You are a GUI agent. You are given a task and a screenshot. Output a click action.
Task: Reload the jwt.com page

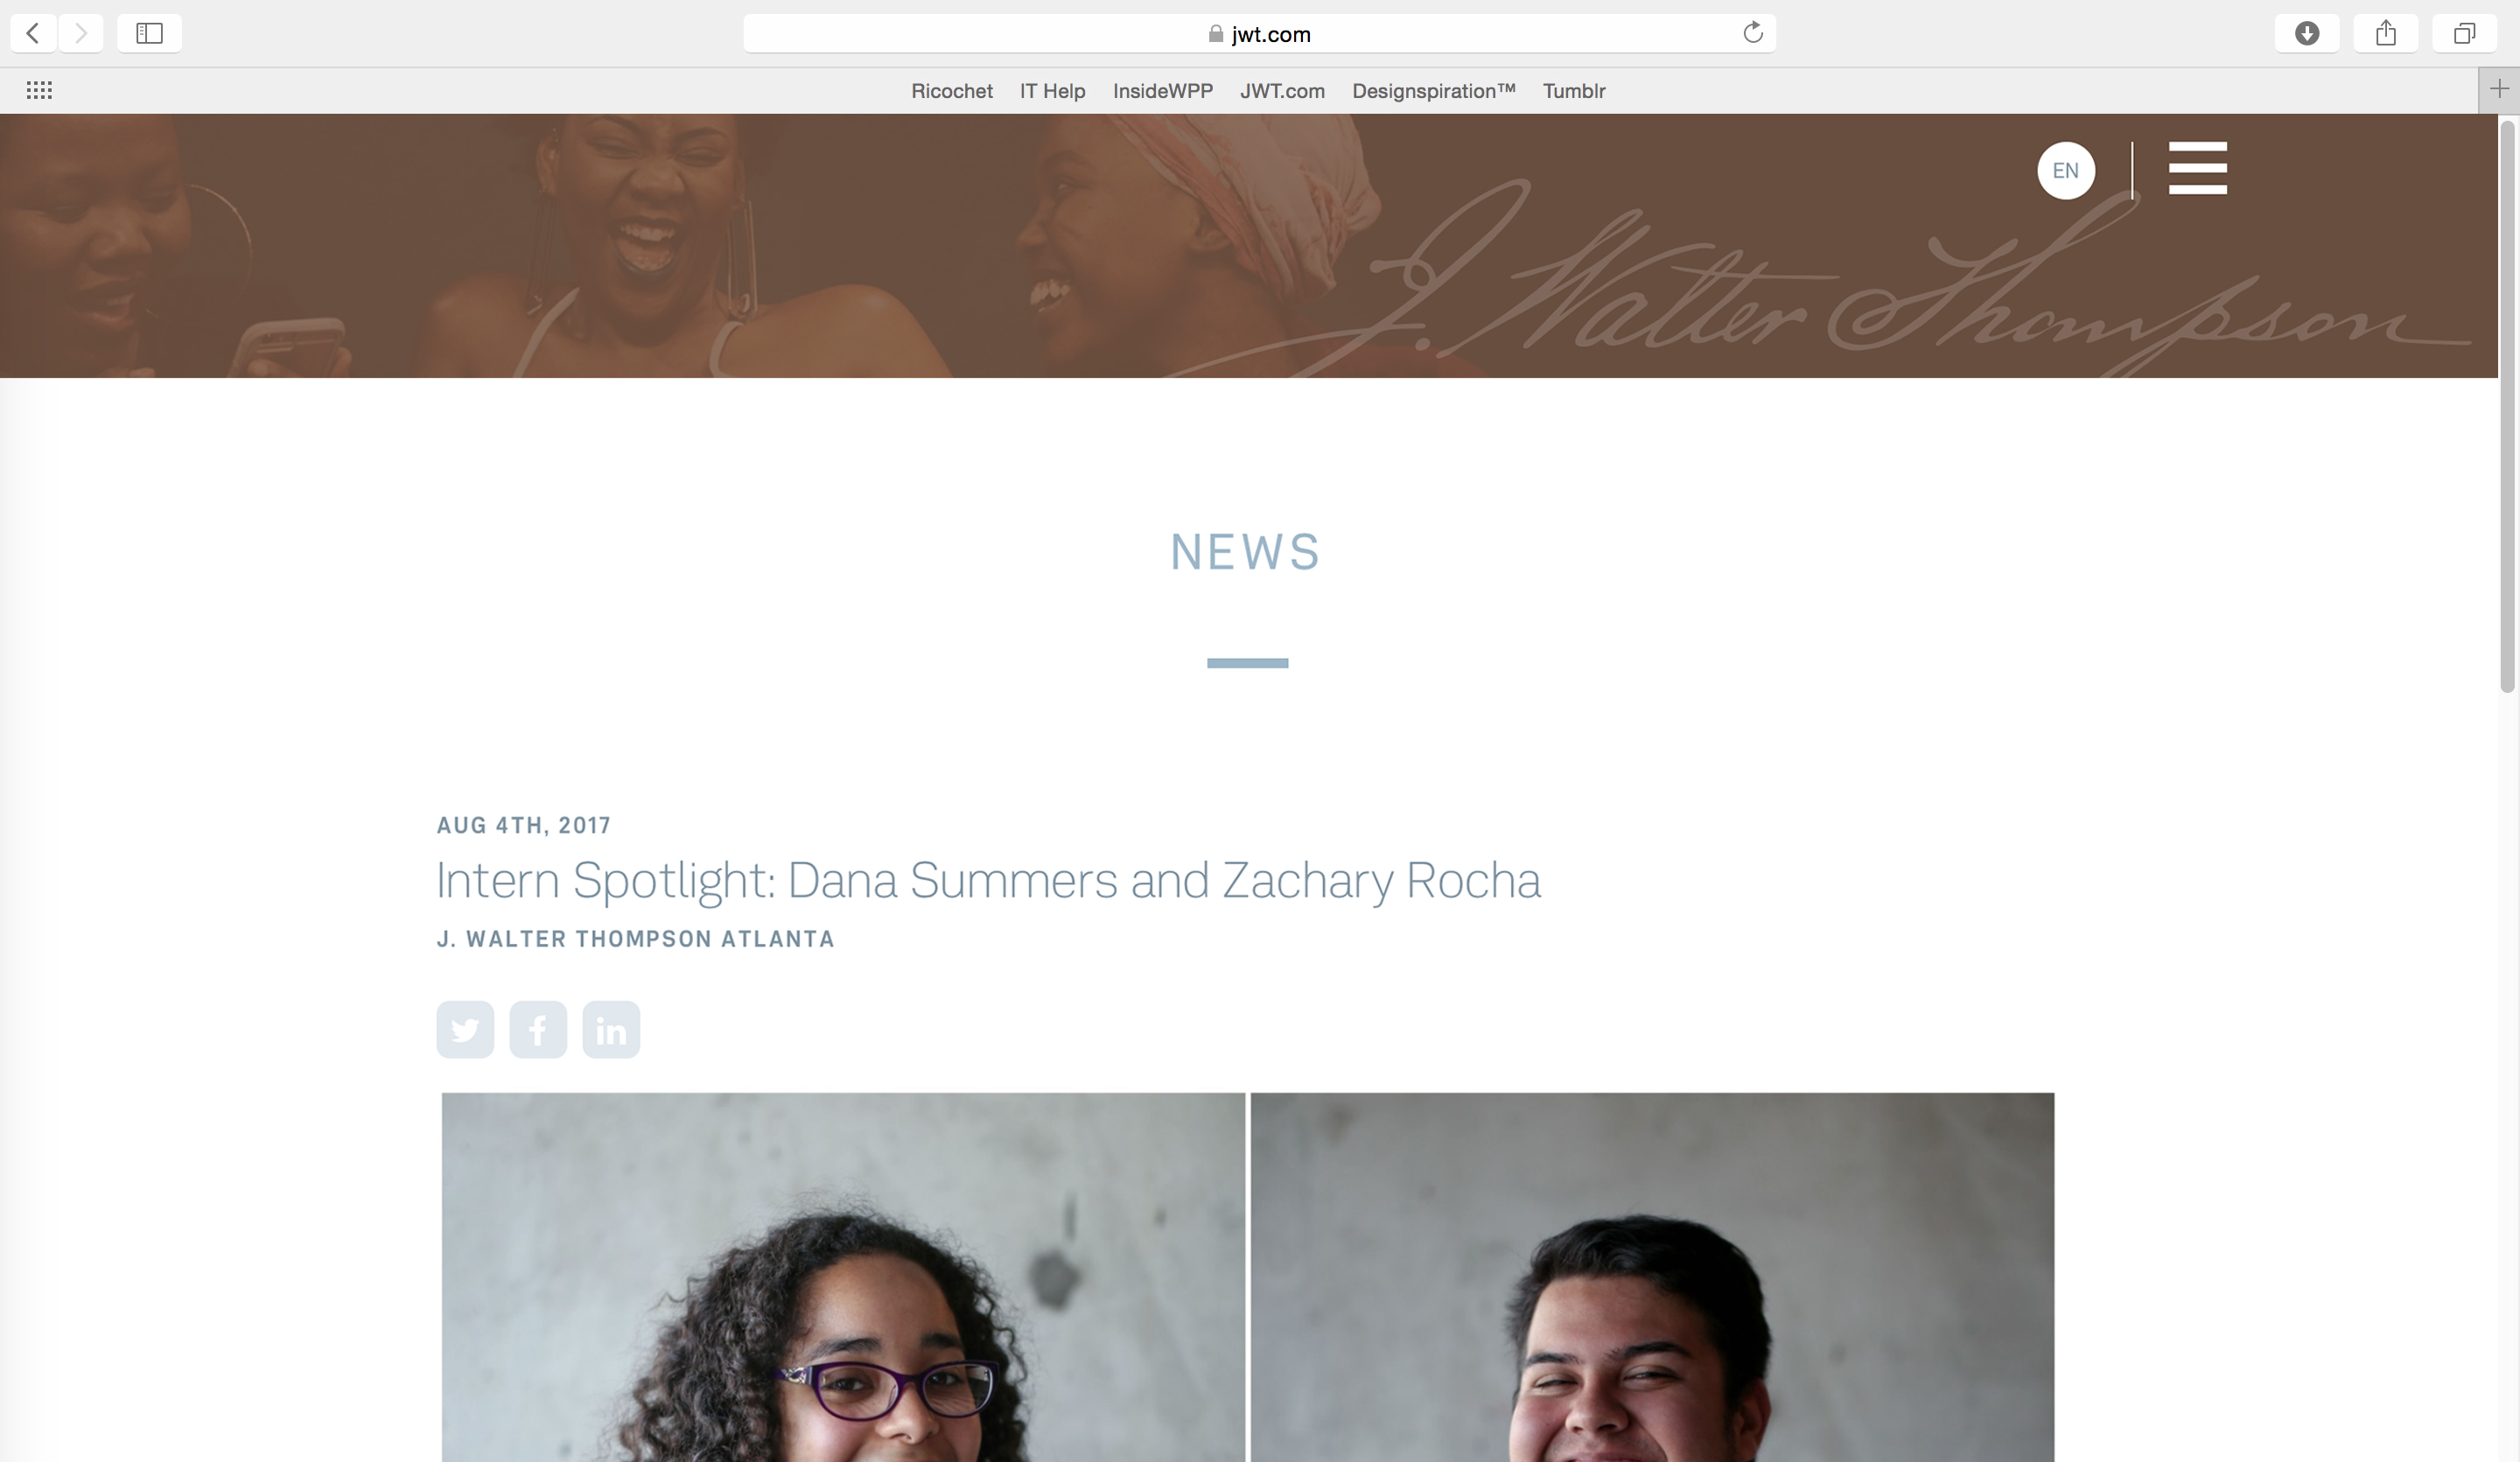(x=1752, y=33)
